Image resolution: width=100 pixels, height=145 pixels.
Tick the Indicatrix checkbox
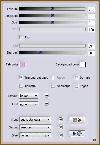pos(21,86)
